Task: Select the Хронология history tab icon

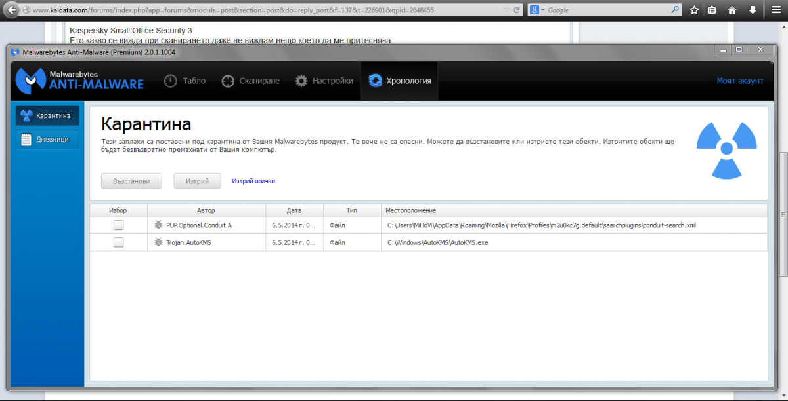Action: pyautogui.click(x=376, y=81)
